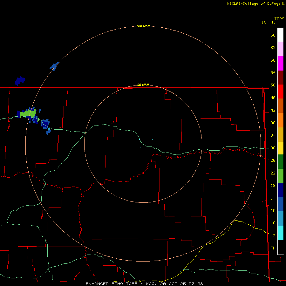The image size is (286, 286).
Task: Pick the bright red legend swatch
Action: [281, 92]
